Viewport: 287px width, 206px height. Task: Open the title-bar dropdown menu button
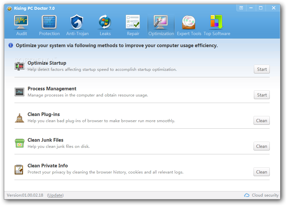[x=241, y=8]
